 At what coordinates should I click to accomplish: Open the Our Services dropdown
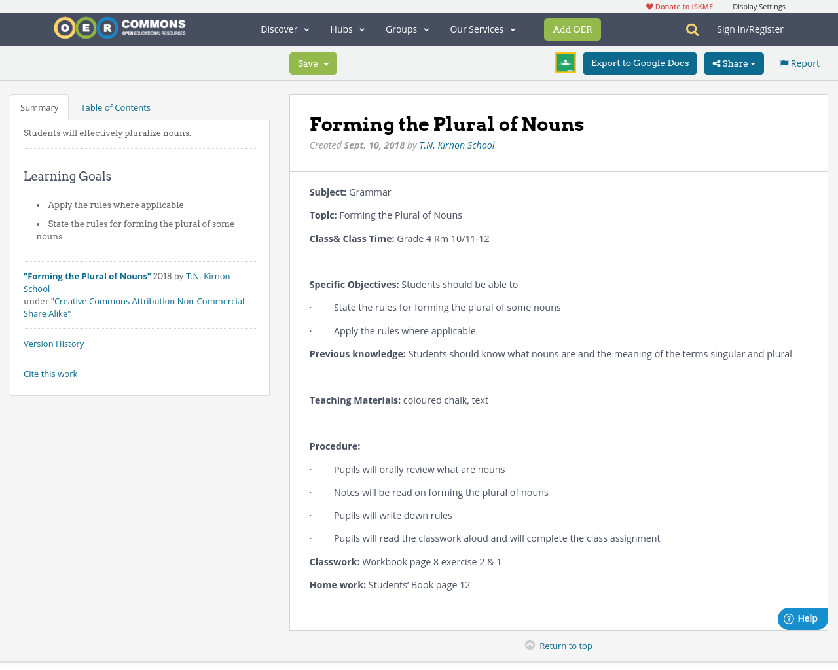483,29
